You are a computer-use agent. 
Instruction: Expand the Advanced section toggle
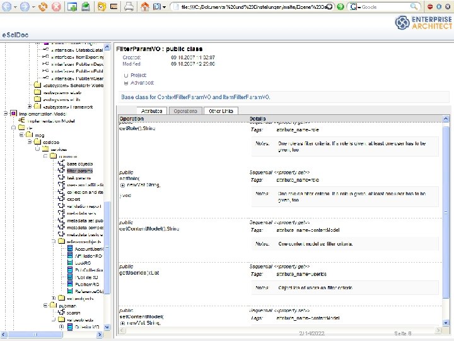tap(126, 83)
